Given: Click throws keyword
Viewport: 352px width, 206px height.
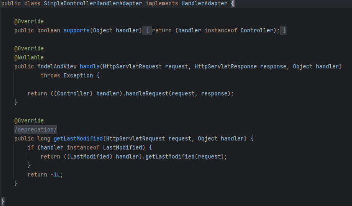Looking at the screenshot, I should tap(50, 75).
